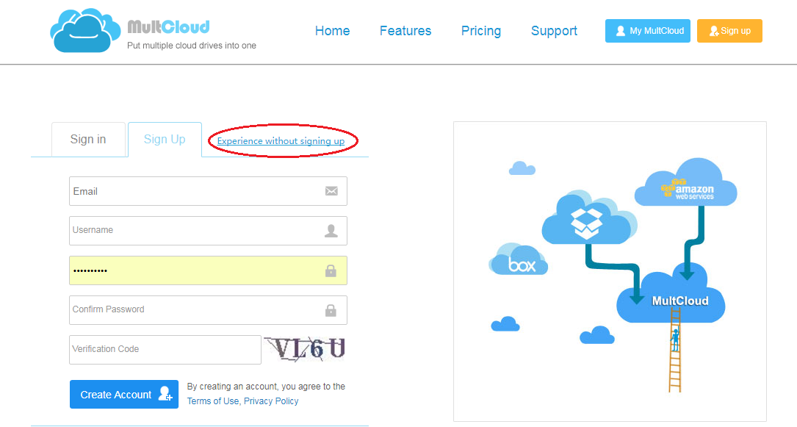Open the Home menu item
Viewport: 797px width, 427px height.
click(333, 31)
